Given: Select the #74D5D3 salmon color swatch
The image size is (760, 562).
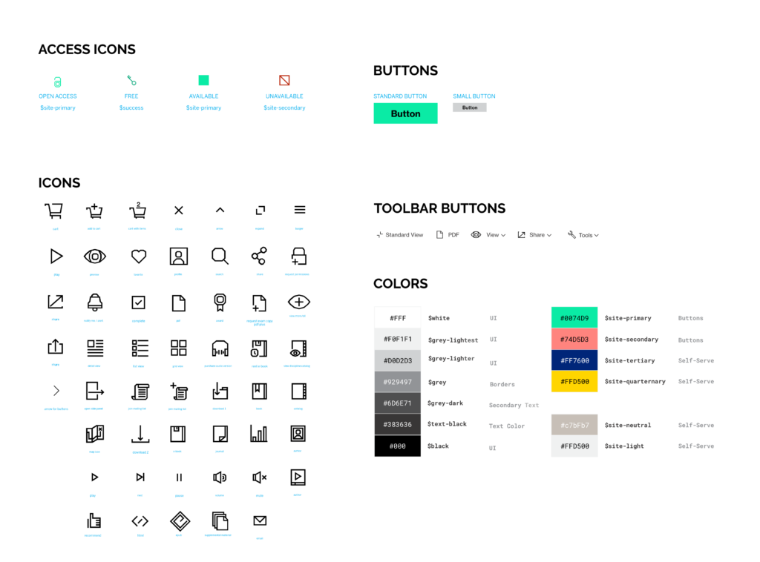Looking at the screenshot, I should (574, 340).
